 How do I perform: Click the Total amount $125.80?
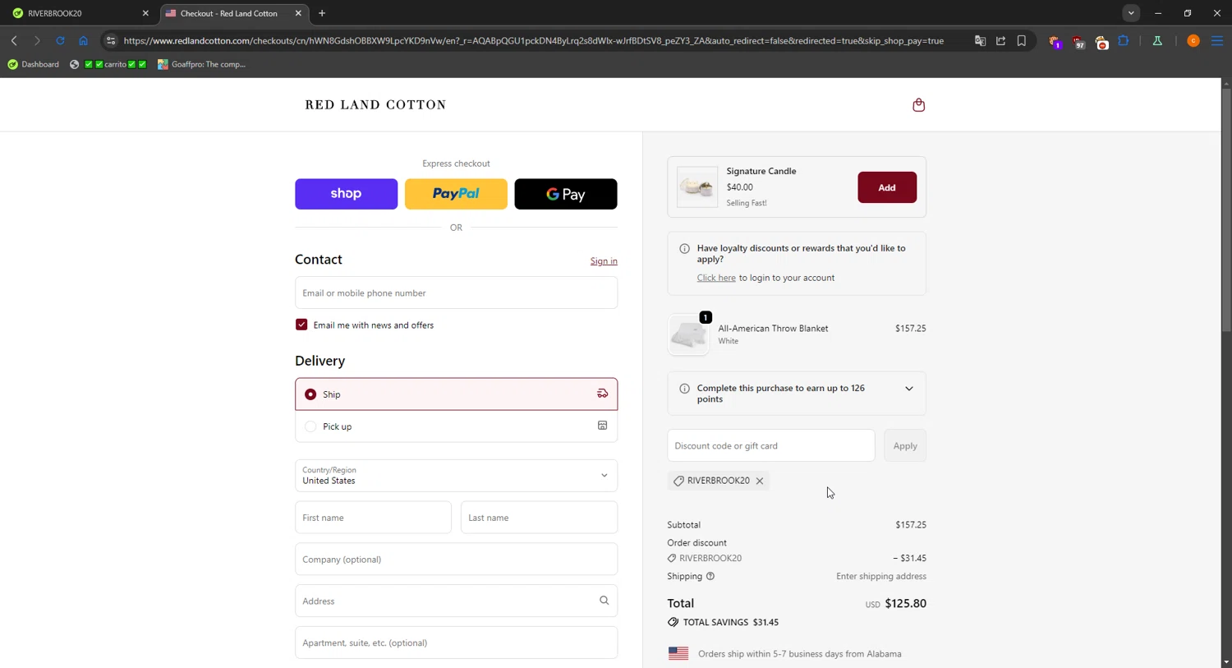click(906, 603)
